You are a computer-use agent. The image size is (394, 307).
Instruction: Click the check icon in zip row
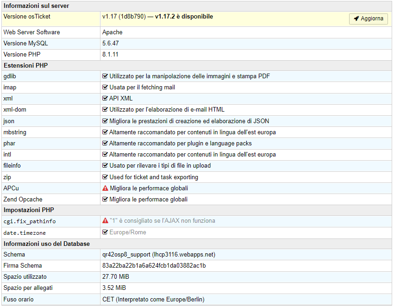[105, 177]
